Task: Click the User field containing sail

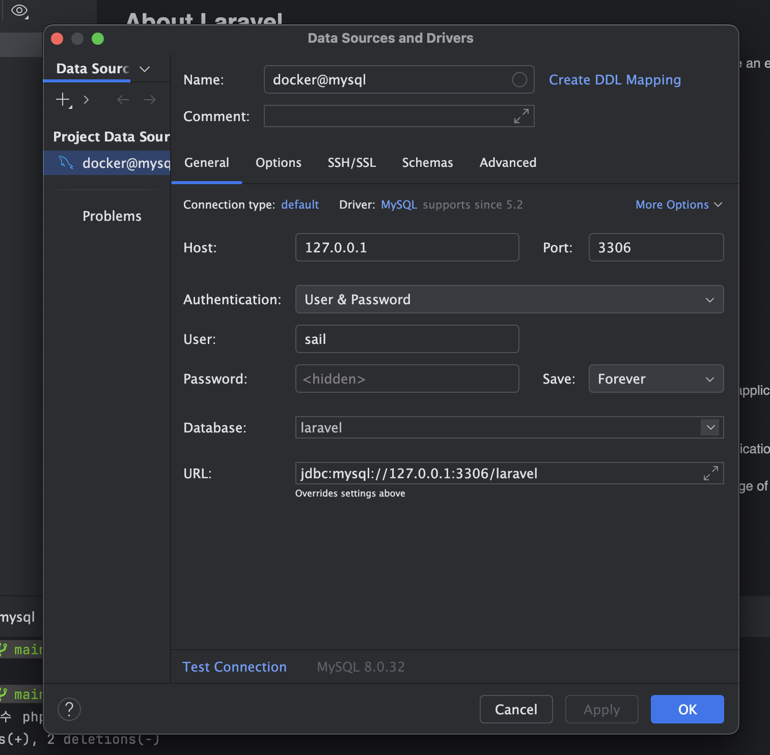Action: click(x=407, y=339)
